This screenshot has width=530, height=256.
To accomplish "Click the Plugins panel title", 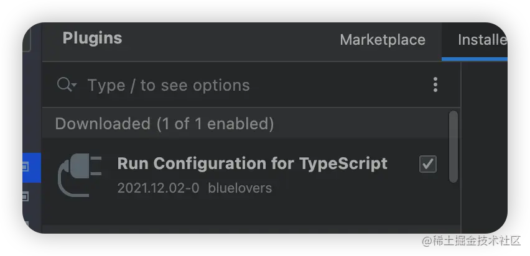I will [92, 38].
